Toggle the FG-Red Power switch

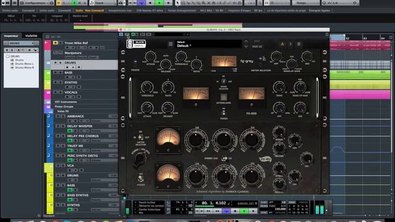click(x=223, y=113)
